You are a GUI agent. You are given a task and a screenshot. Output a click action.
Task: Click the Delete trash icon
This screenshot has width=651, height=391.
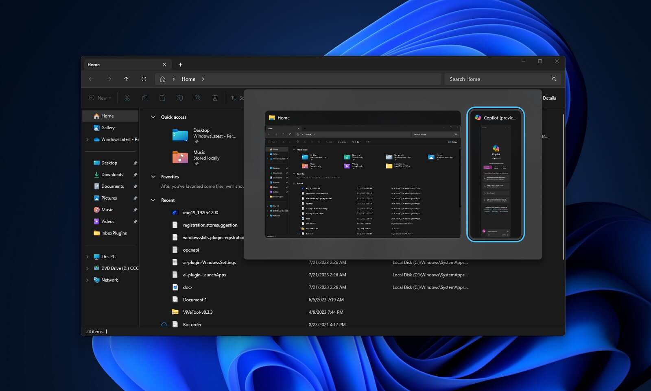[215, 98]
